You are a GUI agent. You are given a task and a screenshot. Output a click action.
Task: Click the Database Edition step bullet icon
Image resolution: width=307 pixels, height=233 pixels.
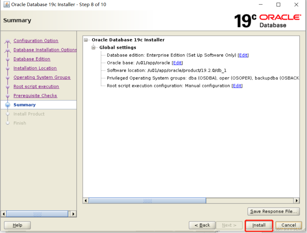click(8, 59)
